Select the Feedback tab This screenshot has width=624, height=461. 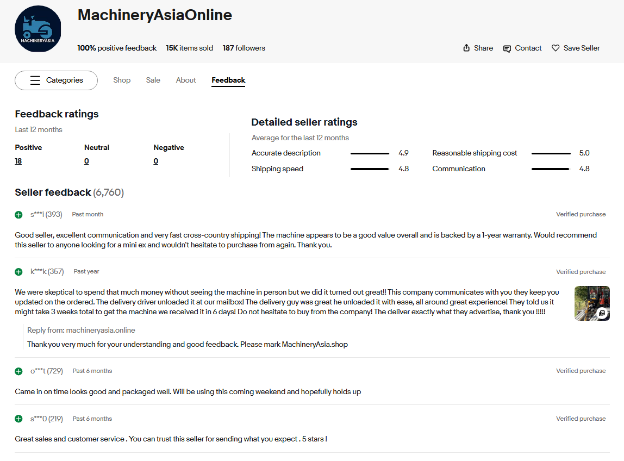228,80
